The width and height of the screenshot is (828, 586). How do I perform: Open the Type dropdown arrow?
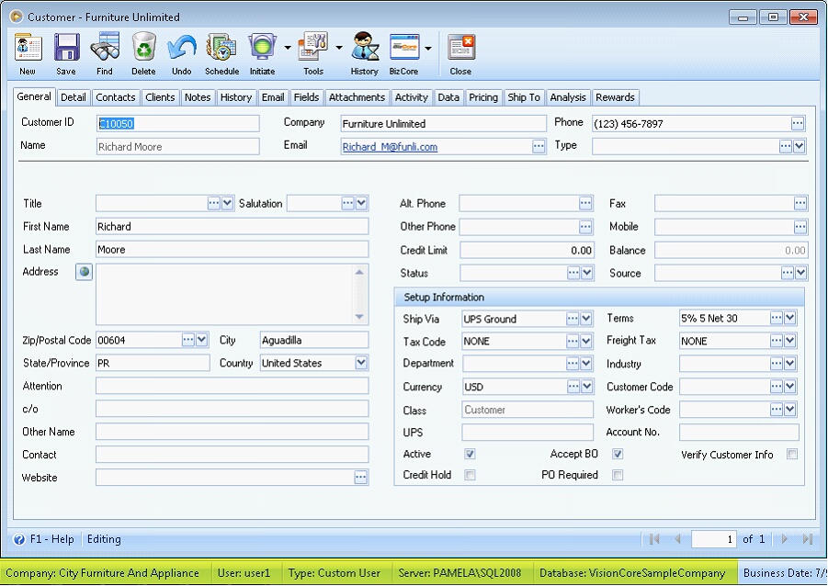pos(800,146)
